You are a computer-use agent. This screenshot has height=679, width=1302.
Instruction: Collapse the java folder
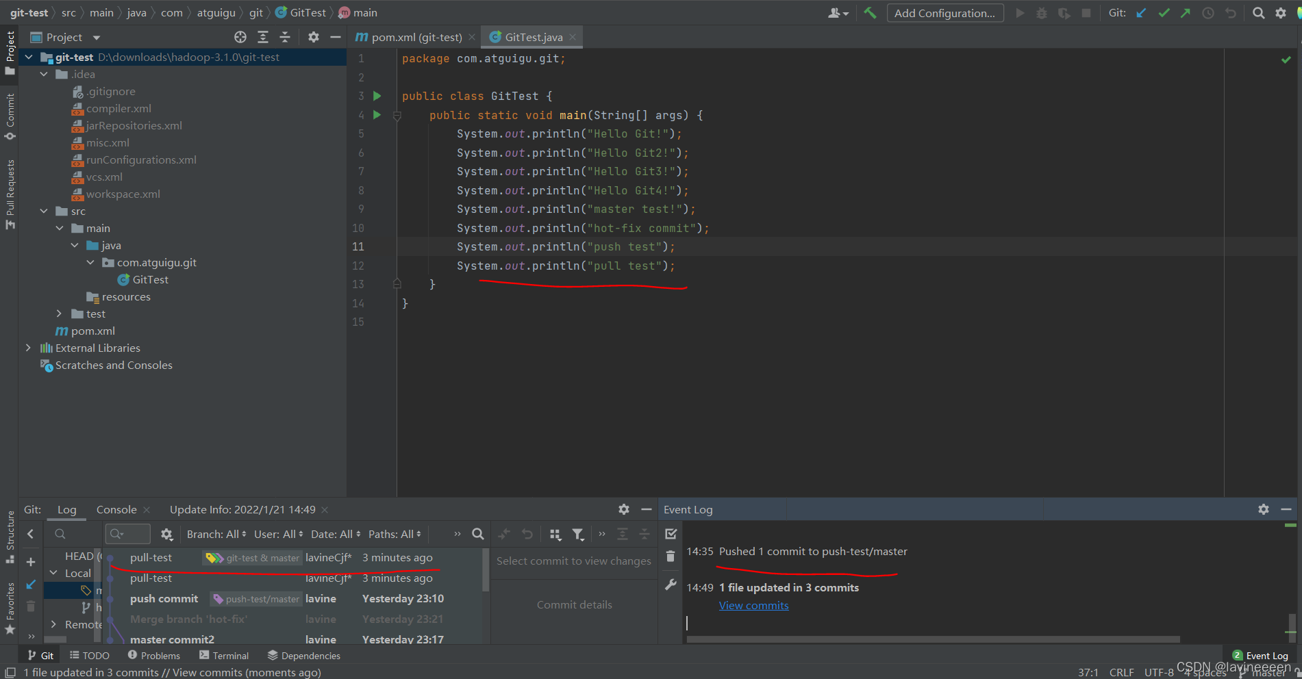point(75,246)
